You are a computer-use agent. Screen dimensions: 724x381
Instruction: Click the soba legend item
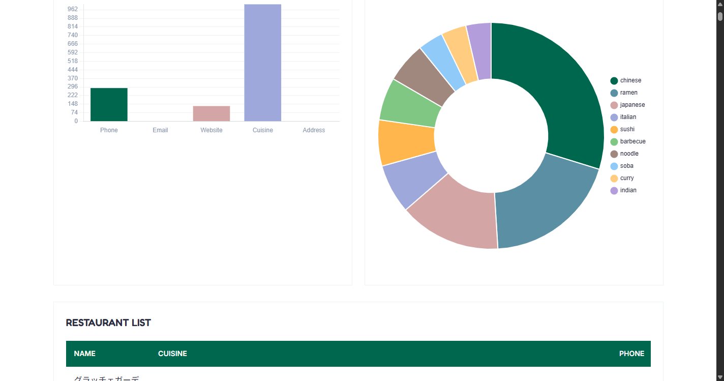click(x=622, y=166)
